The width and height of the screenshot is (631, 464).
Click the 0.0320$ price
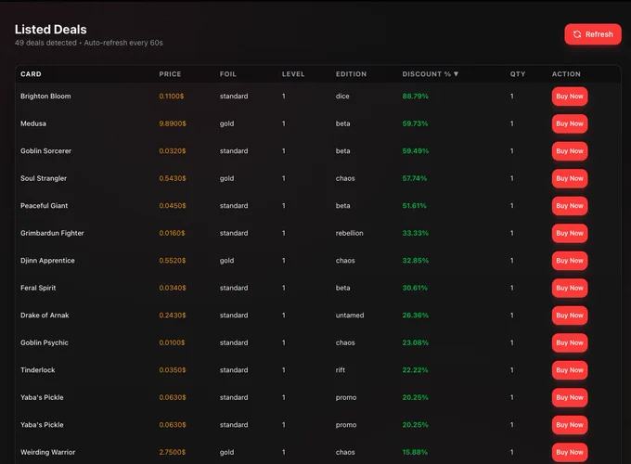coord(173,151)
